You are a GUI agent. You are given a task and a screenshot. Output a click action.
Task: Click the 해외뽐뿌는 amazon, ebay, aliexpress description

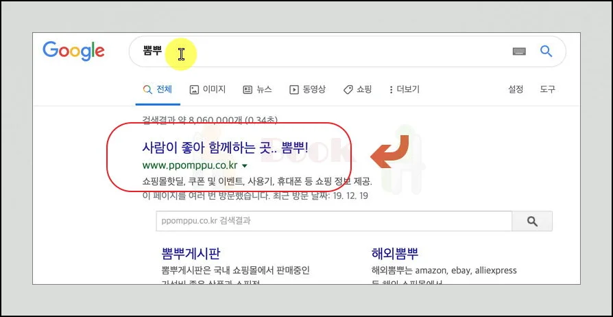point(444,271)
